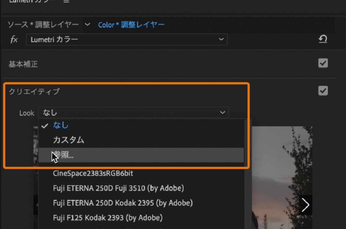Uncheck the クリエイティブ section checkbox

pos(323,91)
